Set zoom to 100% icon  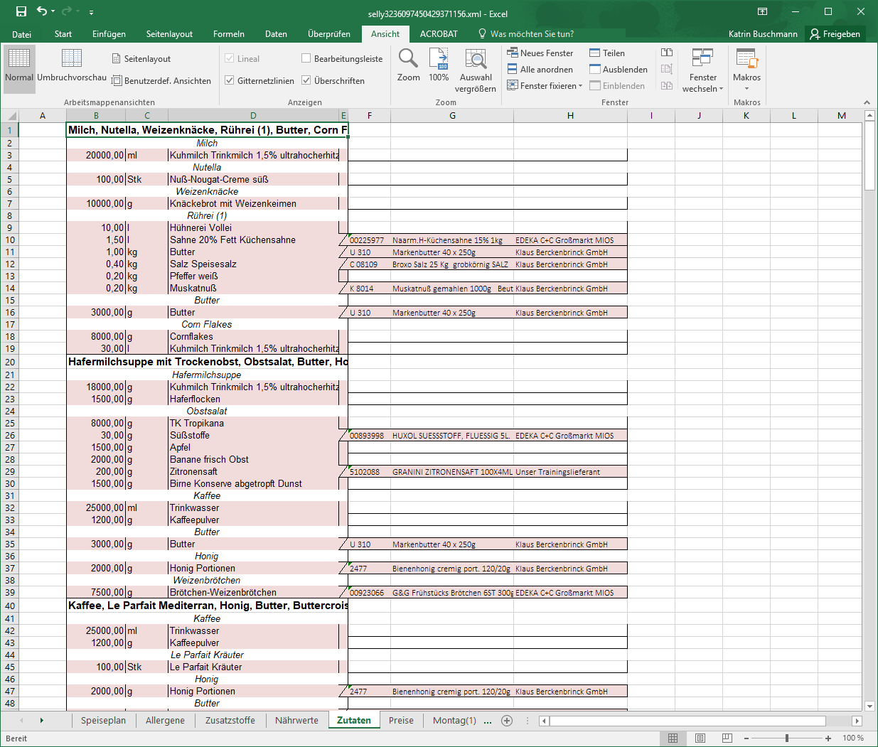[439, 59]
